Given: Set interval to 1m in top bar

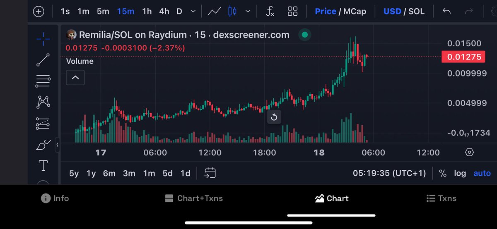Looking at the screenshot, I should pos(83,12).
